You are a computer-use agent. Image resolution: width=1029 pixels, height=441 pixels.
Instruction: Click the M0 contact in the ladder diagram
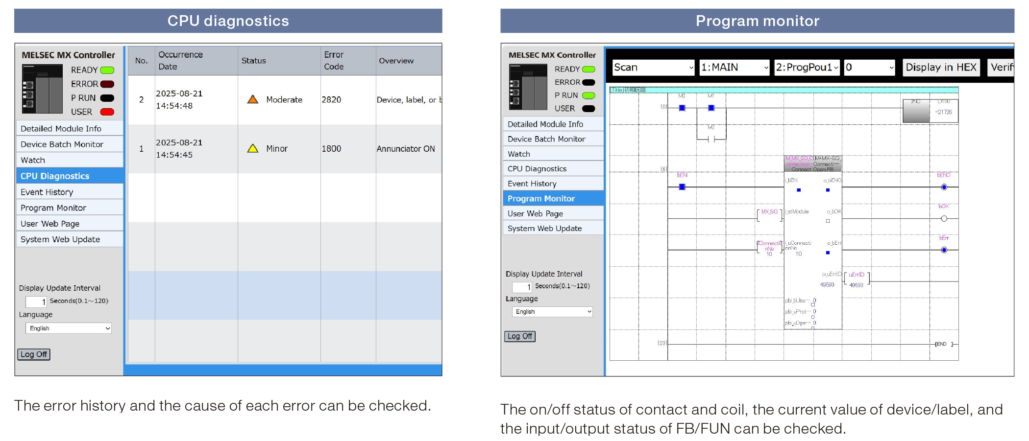click(682, 108)
